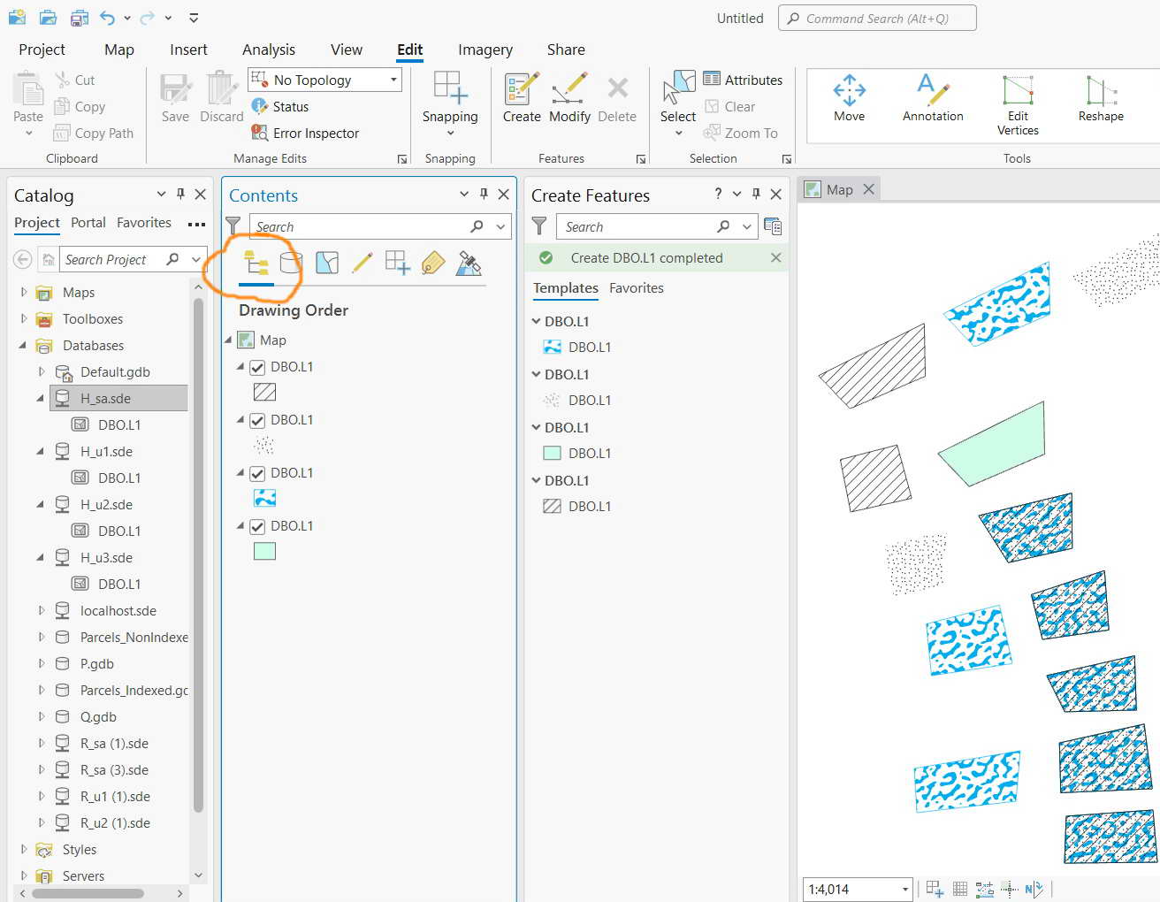Collapse the H_sa.sde connection

(x=41, y=398)
